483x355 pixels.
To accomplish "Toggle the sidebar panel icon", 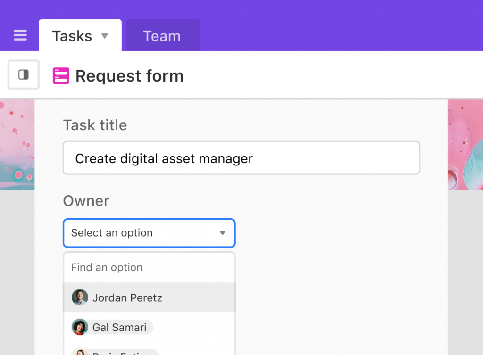I will pyautogui.click(x=24, y=75).
